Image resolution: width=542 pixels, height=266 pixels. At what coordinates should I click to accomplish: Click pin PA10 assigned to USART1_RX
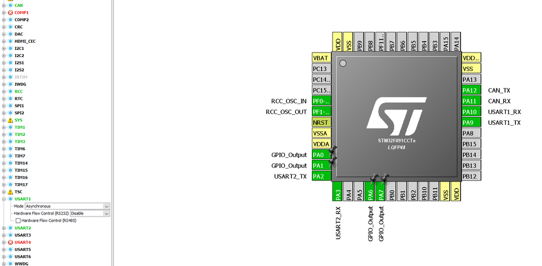pyautogui.click(x=471, y=112)
